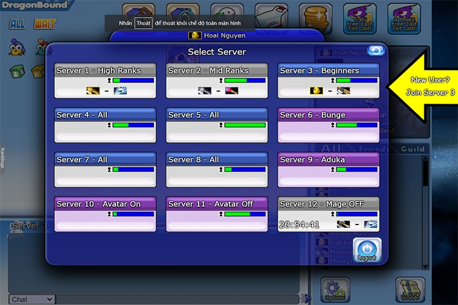Select Server 10 - Avatar On
The width and height of the screenshot is (458, 305).
pos(105,214)
